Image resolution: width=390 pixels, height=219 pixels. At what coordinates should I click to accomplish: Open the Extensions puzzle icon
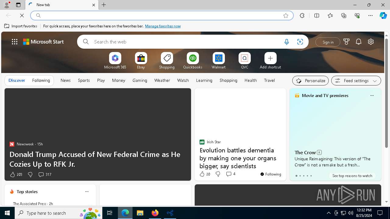click(x=302, y=16)
